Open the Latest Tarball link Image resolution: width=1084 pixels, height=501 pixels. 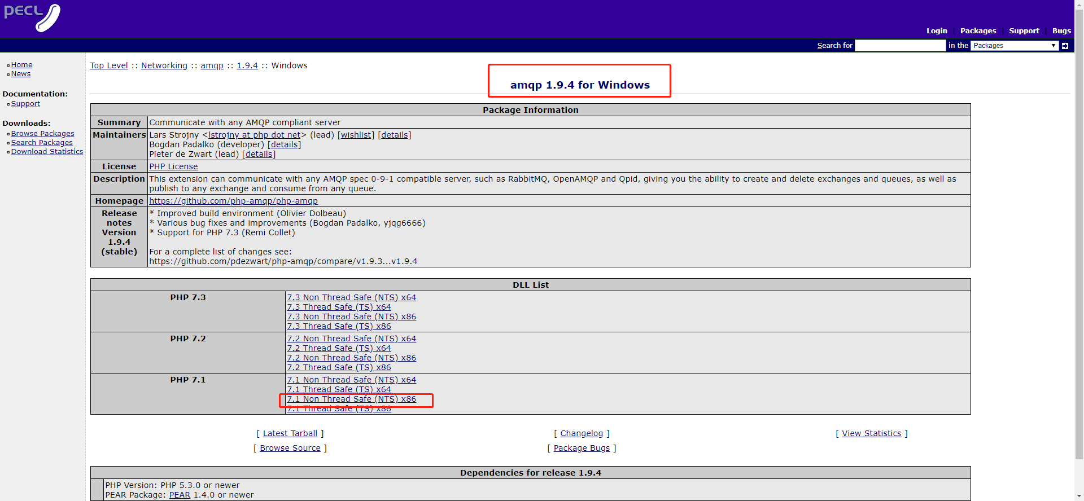290,433
